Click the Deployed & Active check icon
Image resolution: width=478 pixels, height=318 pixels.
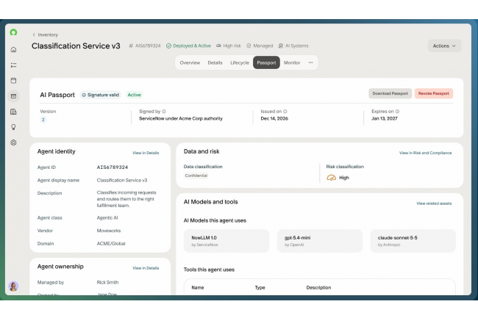pyautogui.click(x=168, y=46)
